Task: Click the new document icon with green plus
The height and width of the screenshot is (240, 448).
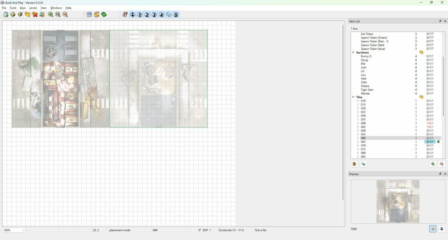Action: pos(6,14)
